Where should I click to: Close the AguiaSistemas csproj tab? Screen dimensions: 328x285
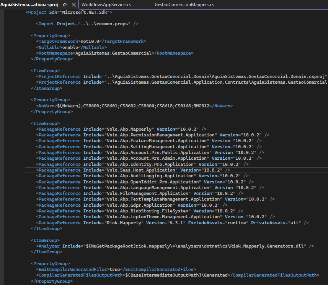[x=74, y=5]
